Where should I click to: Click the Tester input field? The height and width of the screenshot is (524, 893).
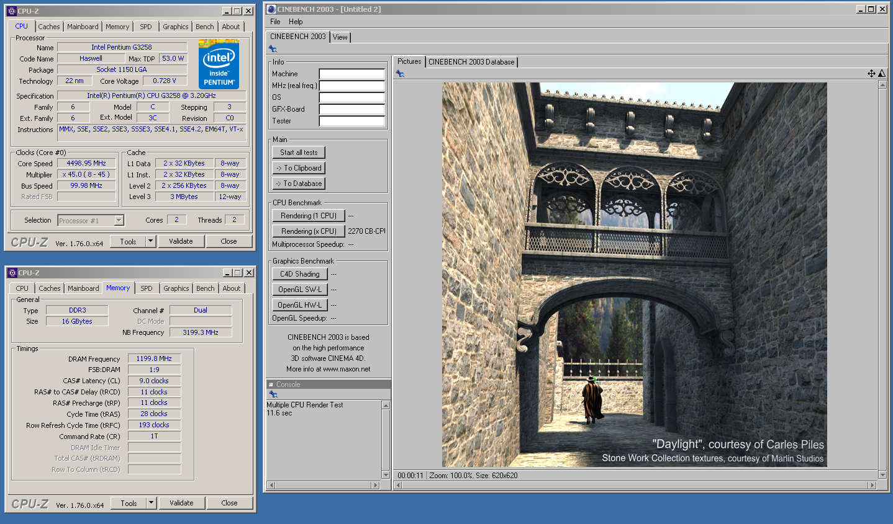pyautogui.click(x=352, y=121)
